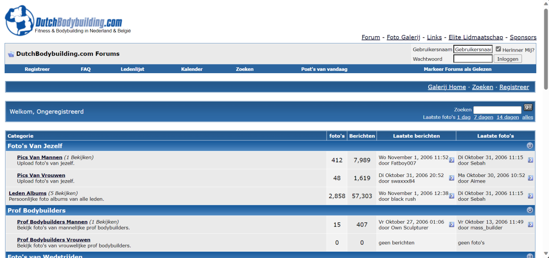Click the forum icon beside DutchBodybuilding.com Forums
The width and height of the screenshot is (549, 258).
coord(11,54)
